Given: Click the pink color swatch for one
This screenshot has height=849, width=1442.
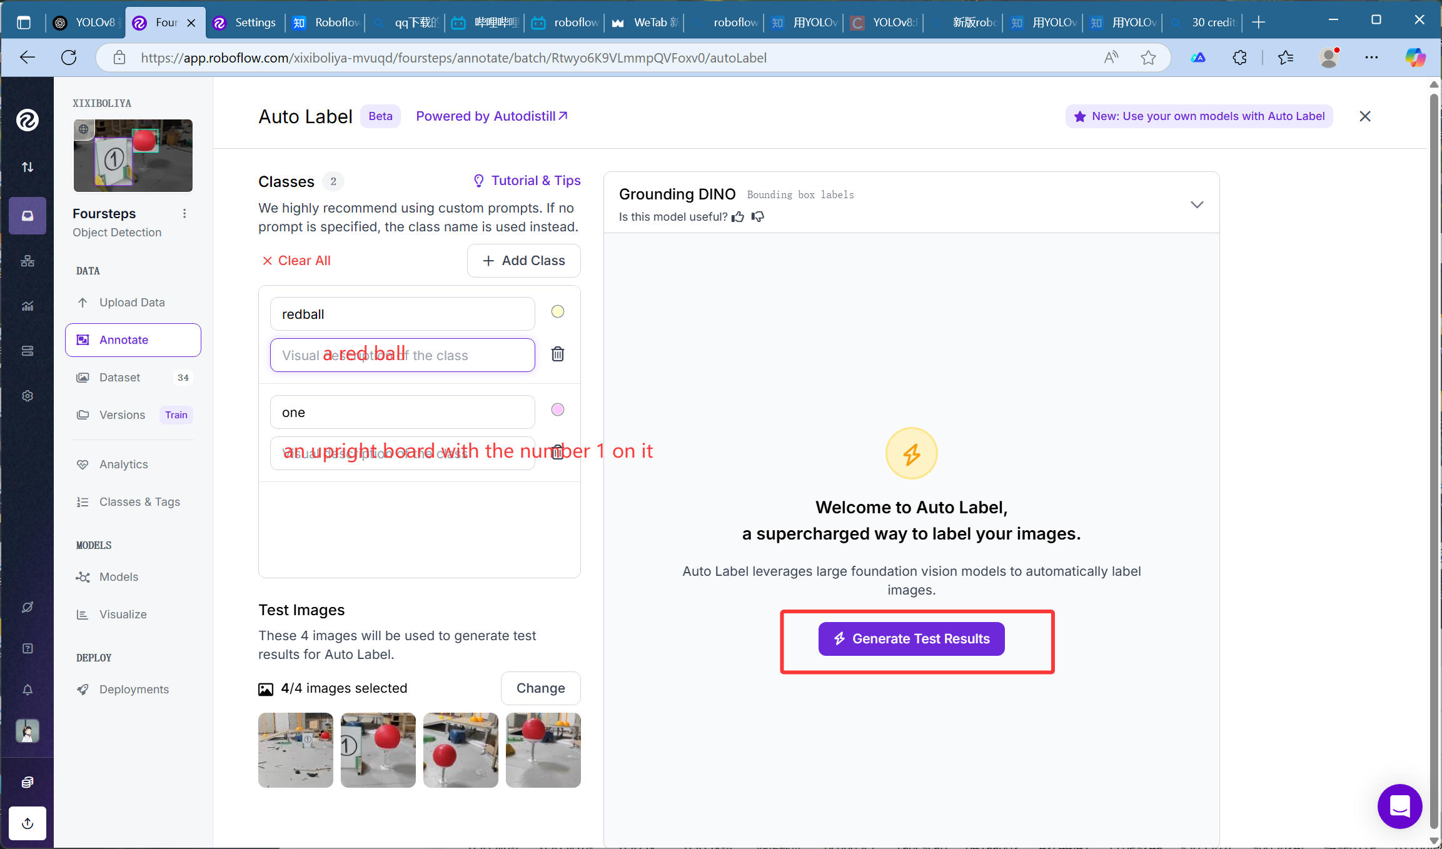Looking at the screenshot, I should pyautogui.click(x=558, y=409).
